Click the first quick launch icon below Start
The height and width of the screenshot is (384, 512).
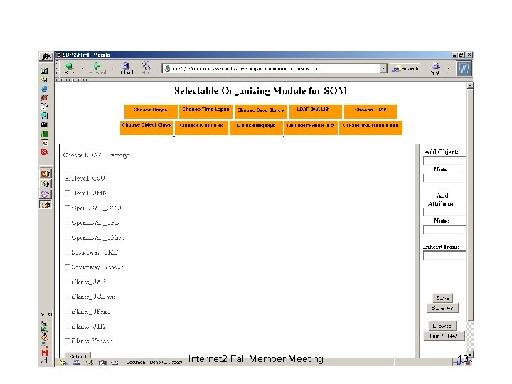pos(44,71)
